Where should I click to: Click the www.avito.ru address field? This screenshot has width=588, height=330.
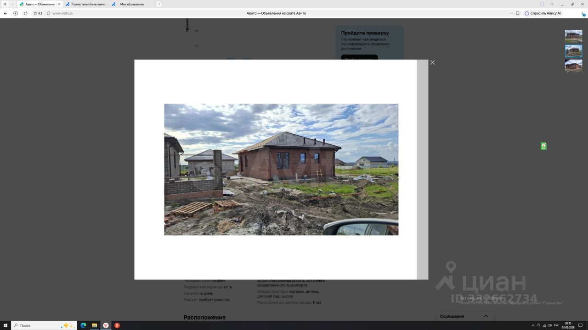pyautogui.click(x=62, y=13)
